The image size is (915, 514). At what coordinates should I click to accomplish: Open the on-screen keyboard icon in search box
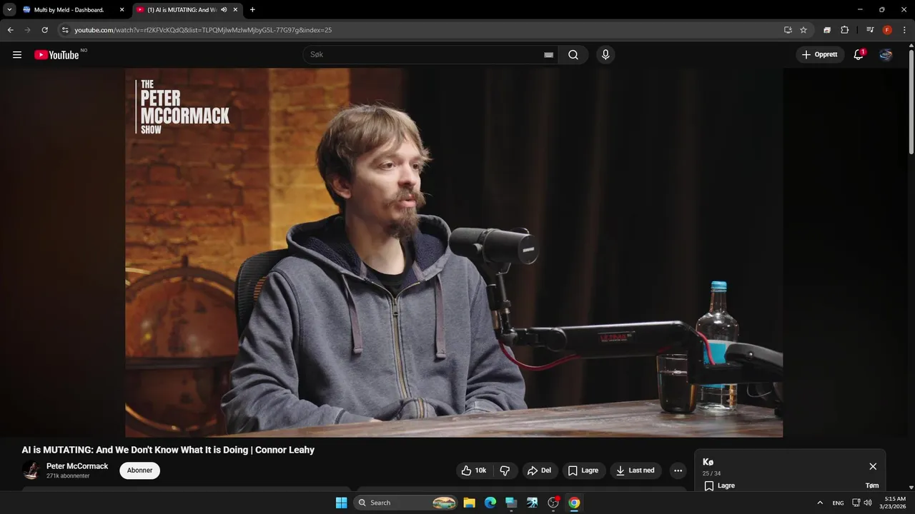click(548, 55)
